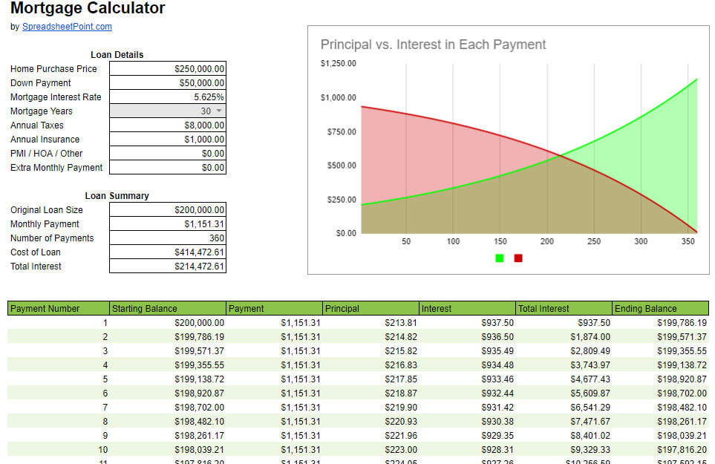This screenshot has height=464, width=715.
Task: Select the Total Interest $214,472.61 summary cell
Action: pyautogui.click(x=168, y=267)
